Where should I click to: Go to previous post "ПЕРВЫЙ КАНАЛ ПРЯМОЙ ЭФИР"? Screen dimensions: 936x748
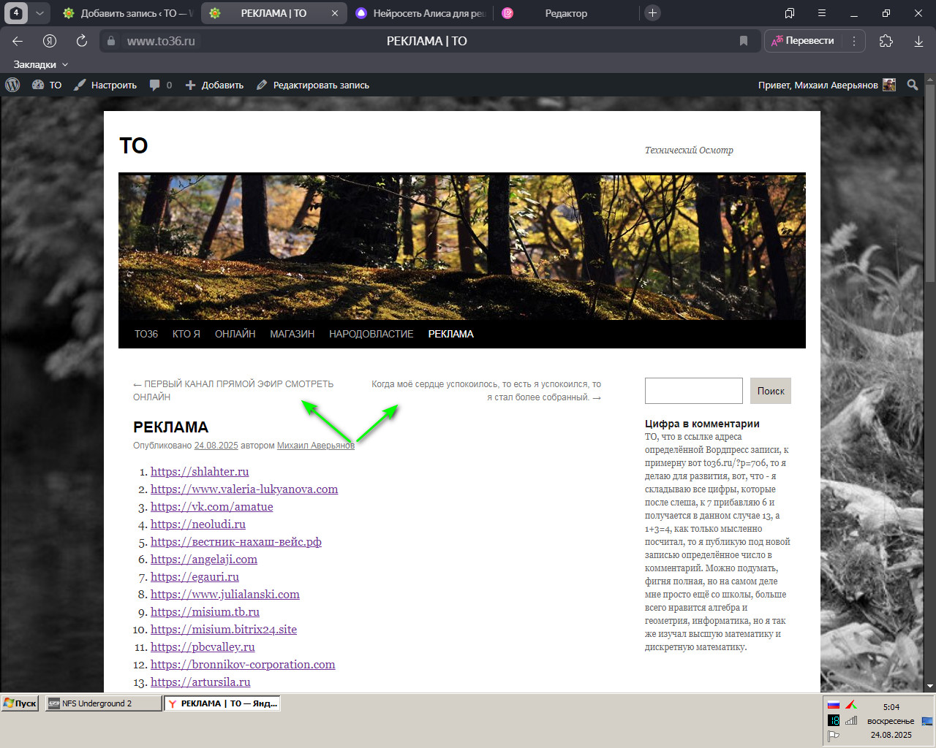233,390
